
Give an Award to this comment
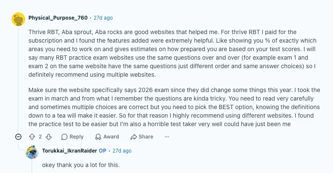coord(107,137)
